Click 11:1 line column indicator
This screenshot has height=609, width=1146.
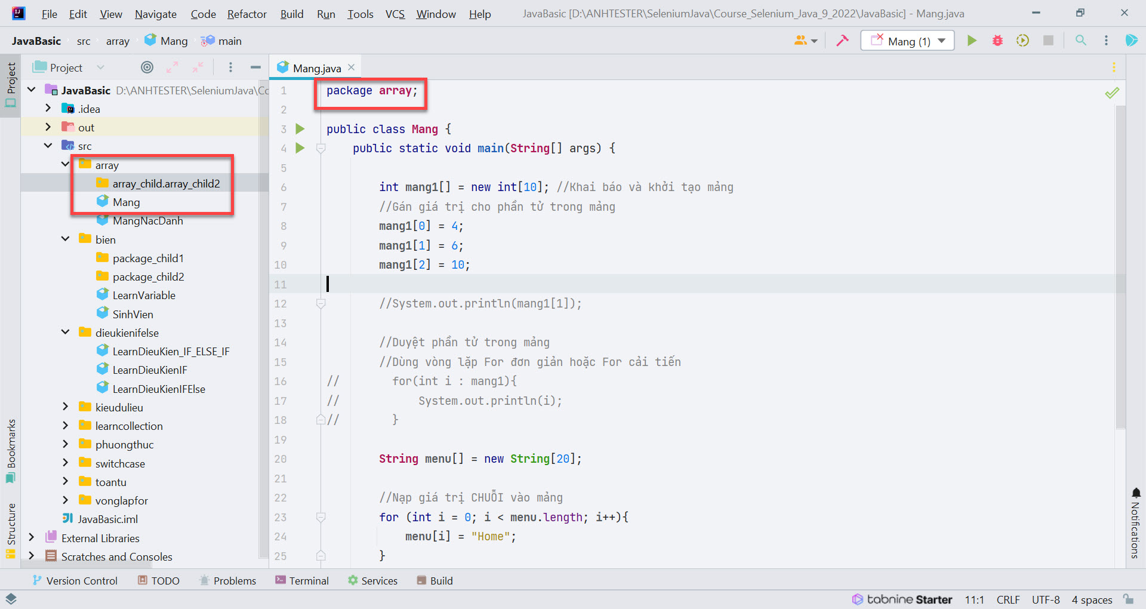click(x=974, y=599)
